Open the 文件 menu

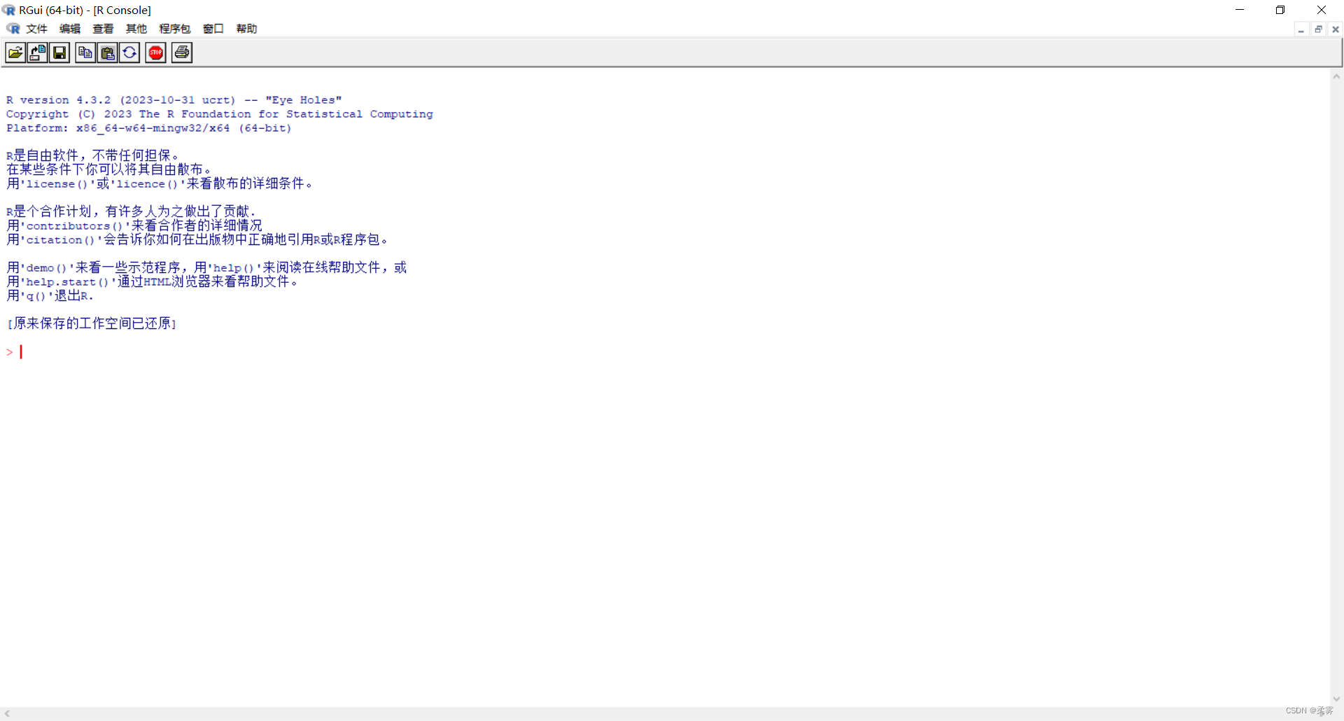[x=36, y=29]
